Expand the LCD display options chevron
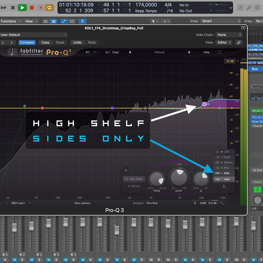 tap(231, 8)
